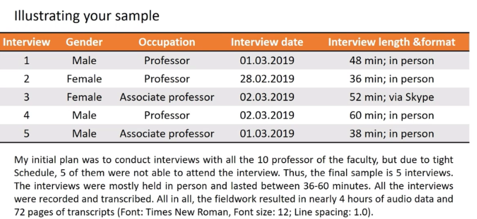Click the '72 pages of transcripts' text line

pos(194,212)
